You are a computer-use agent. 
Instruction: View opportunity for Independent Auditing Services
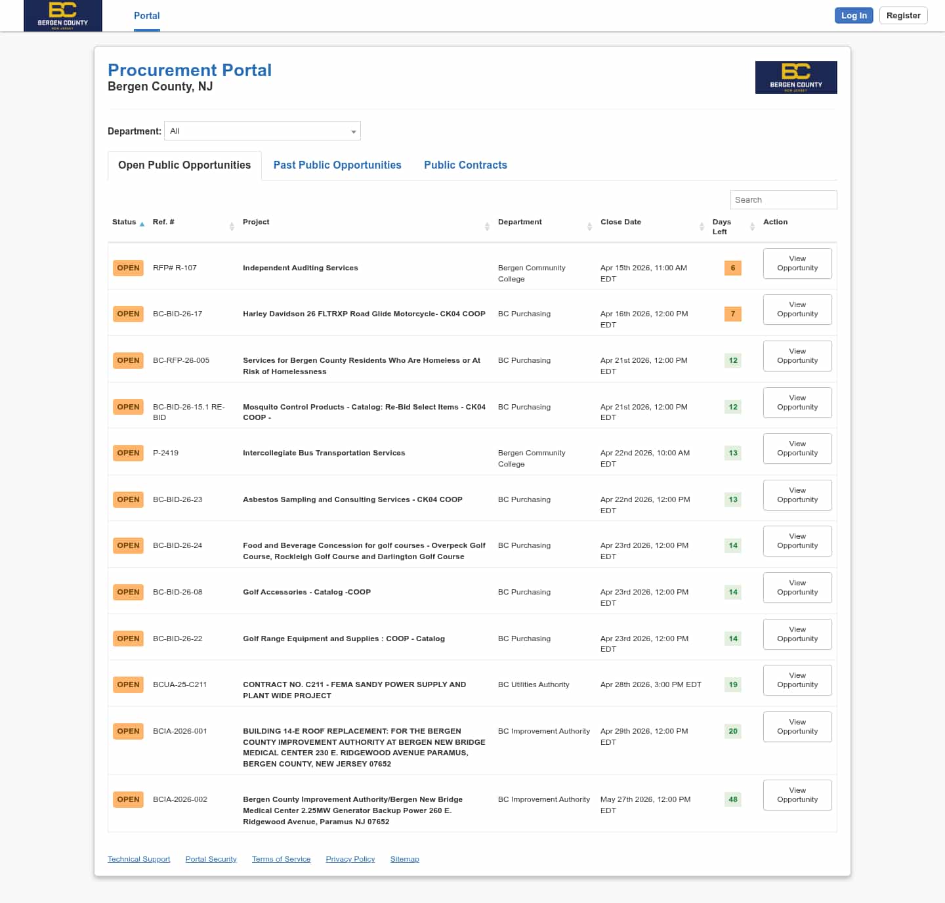(x=797, y=264)
